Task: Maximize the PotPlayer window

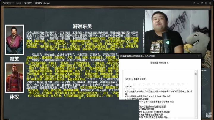Action: [202, 3]
